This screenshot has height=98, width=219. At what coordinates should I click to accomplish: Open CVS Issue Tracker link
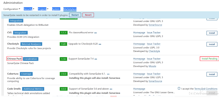coord(154,33)
